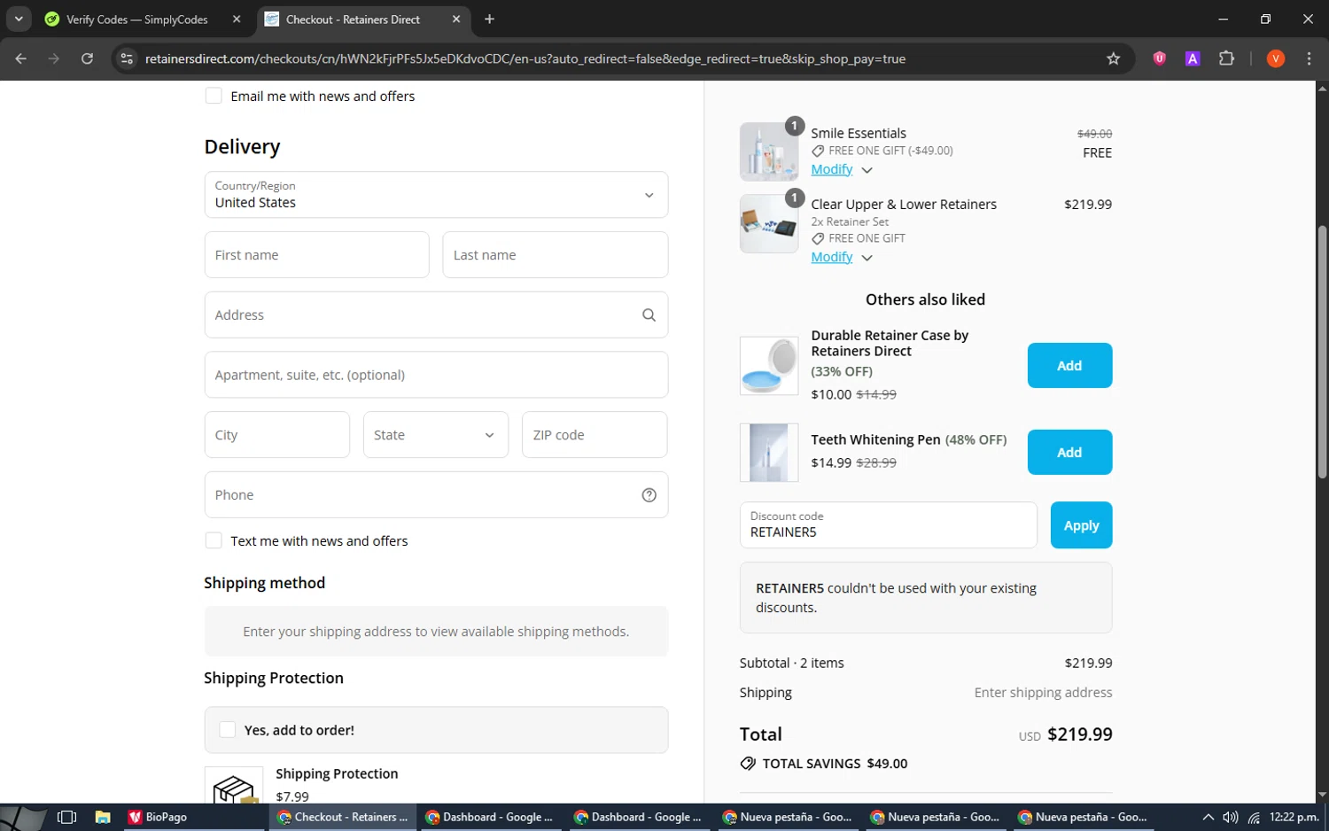Screen dimensions: 1329x831
Task: Click the browser back arrow
Action: 21,58
